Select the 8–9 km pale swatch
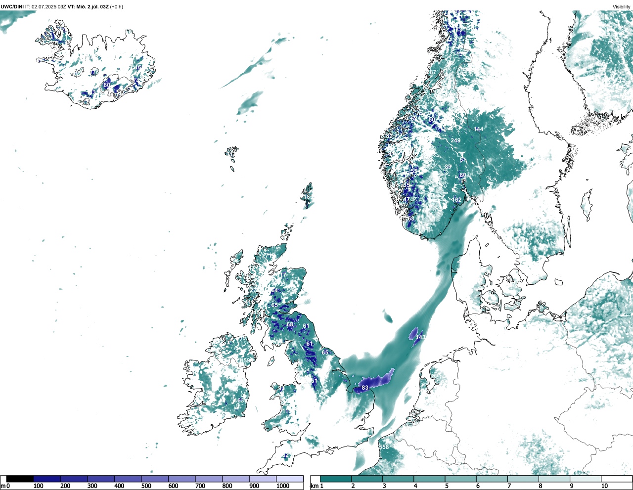The width and height of the screenshot is (633, 490). tap(554, 479)
